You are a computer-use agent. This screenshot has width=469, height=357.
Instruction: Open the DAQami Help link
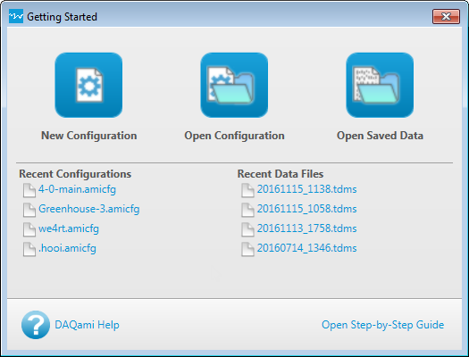(87, 325)
